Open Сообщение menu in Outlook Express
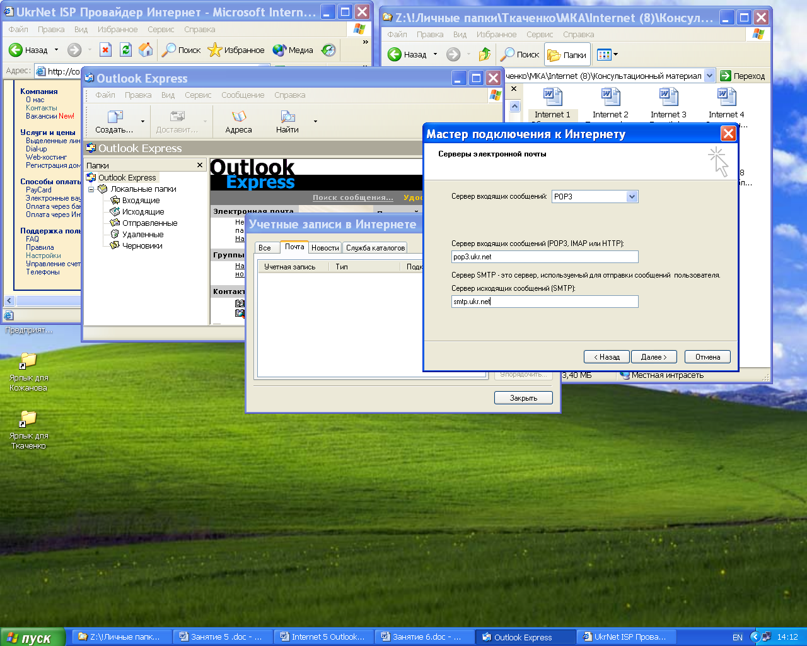Screen dimensions: 807x646 pos(243,95)
